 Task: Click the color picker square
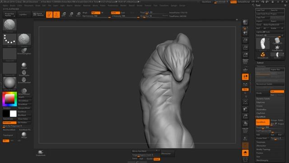pos(9,99)
